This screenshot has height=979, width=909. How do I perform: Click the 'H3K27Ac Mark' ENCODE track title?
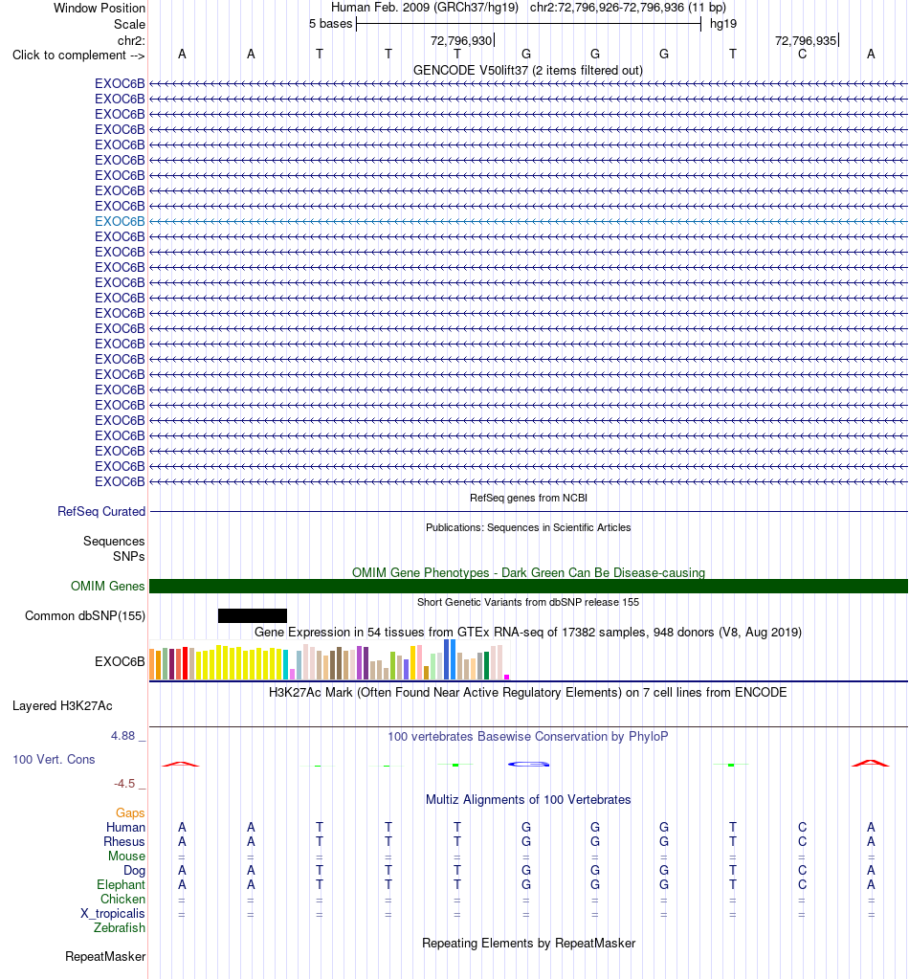click(528, 693)
